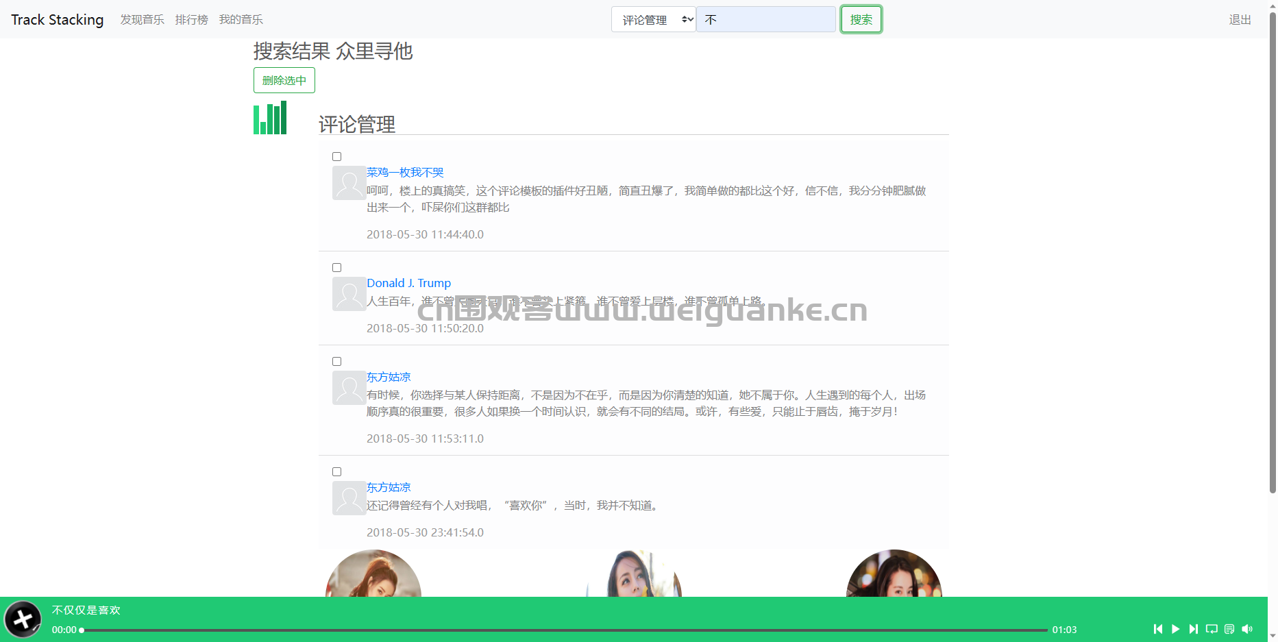The width and height of the screenshot is (1278, 642).
Task: Click the page vertical scrollbar
Action: pos(1273,252)
